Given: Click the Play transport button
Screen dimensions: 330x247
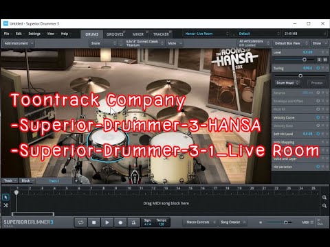Looking at the screenshot, I should [107, 222].
